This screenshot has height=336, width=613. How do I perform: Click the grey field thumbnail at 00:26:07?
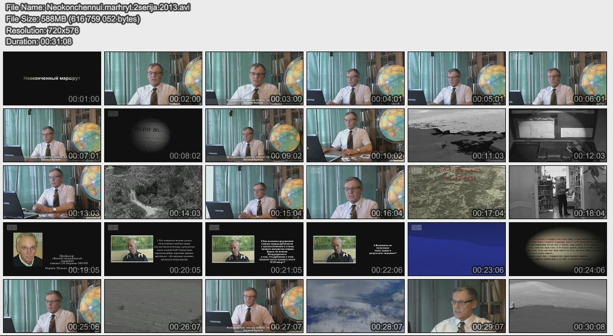coord(153,306)
